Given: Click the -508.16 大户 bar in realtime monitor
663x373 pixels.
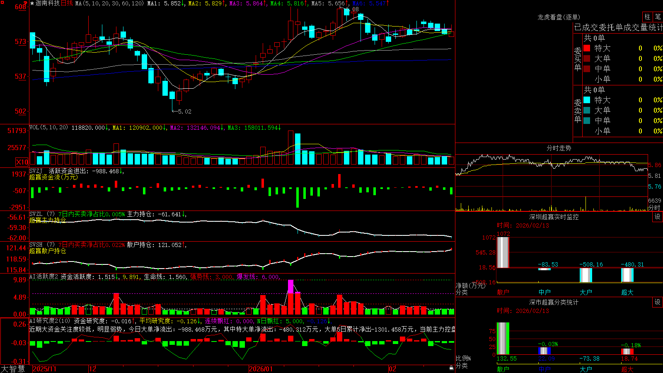Looking at the screenshot, I should tap(586, 275).
